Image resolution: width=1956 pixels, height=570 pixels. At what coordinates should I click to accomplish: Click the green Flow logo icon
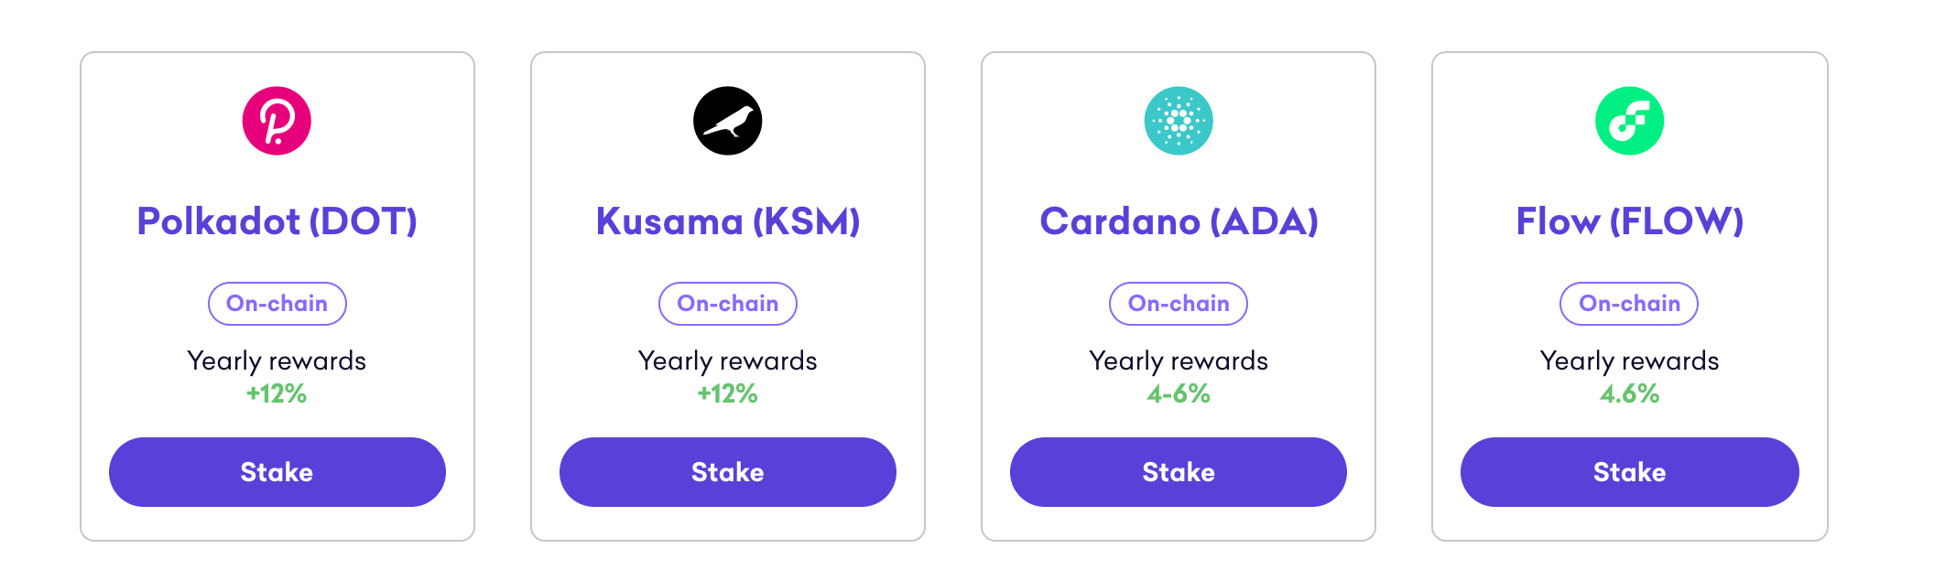click(x=1629, y=121)
